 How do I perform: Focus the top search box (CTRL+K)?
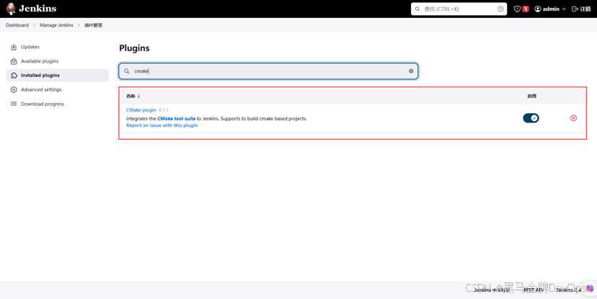click(x=459, y=9)
